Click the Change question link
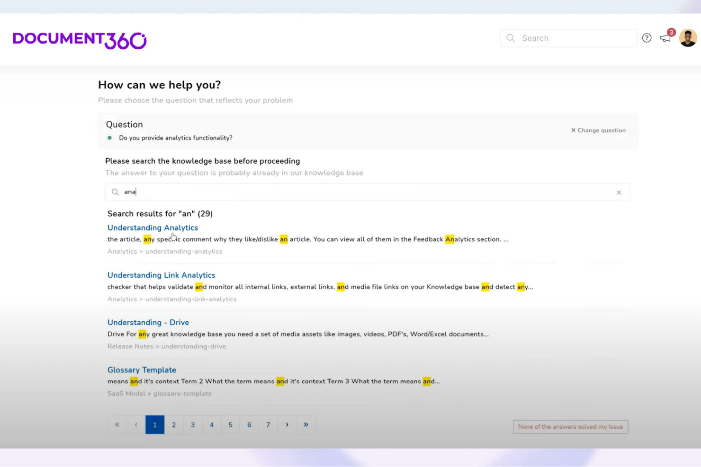The height and width of the screenshot is (467, 701). pos(598,130)
